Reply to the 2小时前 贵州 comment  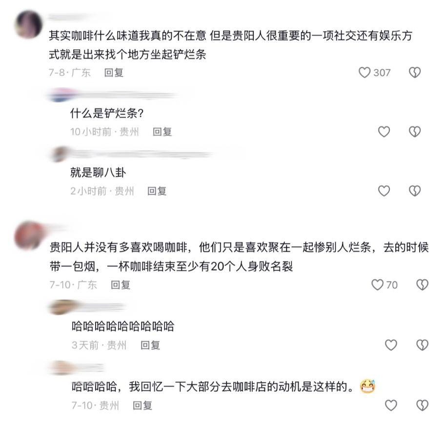pos(157,191)
